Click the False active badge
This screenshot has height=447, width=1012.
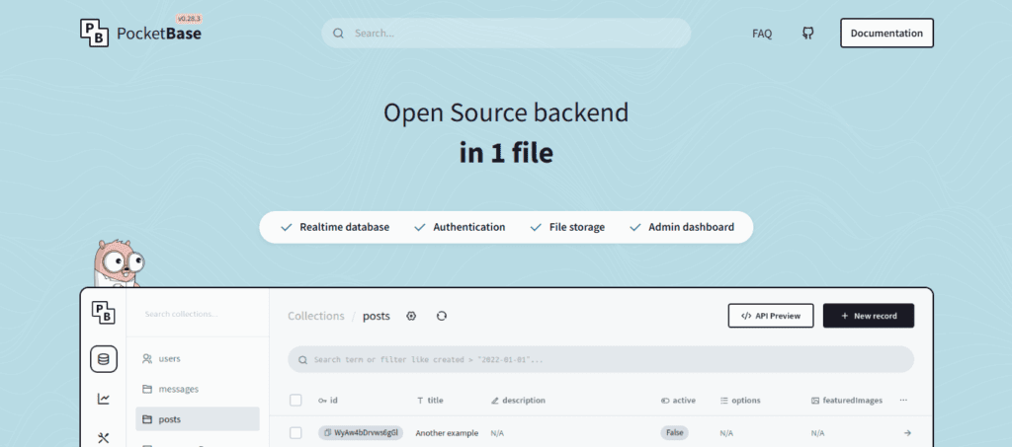pyautogui.click(x=674, y=433)
